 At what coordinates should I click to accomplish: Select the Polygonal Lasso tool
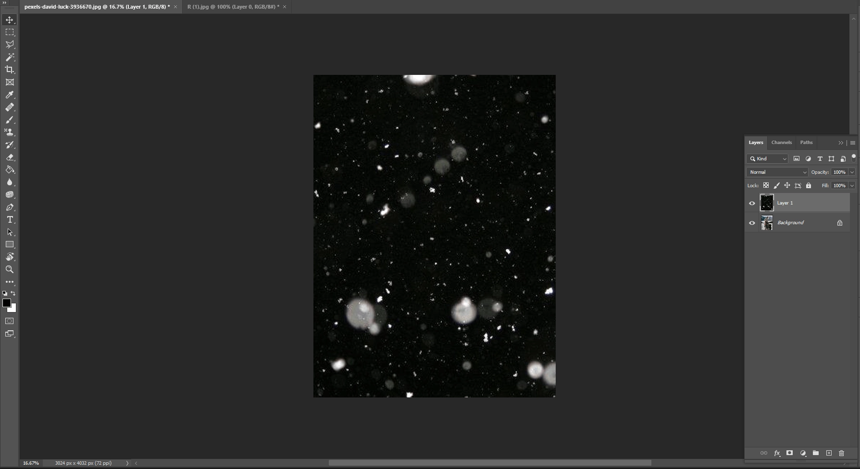(x=10, y=45)
